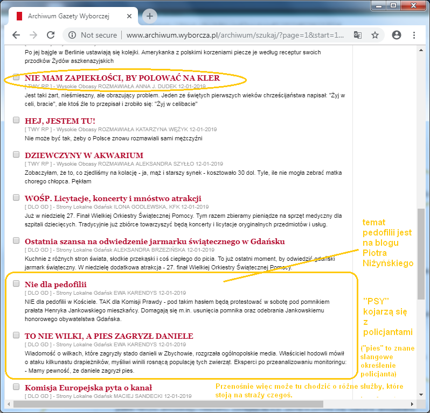The width and height of the screenshot is (430, 413).
Task: Maximize the browser window
Action: [393, 6]
